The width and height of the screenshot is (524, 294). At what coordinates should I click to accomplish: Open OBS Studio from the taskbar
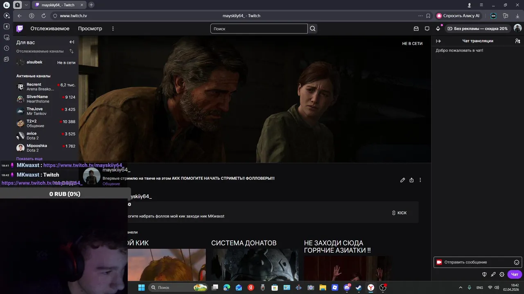383,287
